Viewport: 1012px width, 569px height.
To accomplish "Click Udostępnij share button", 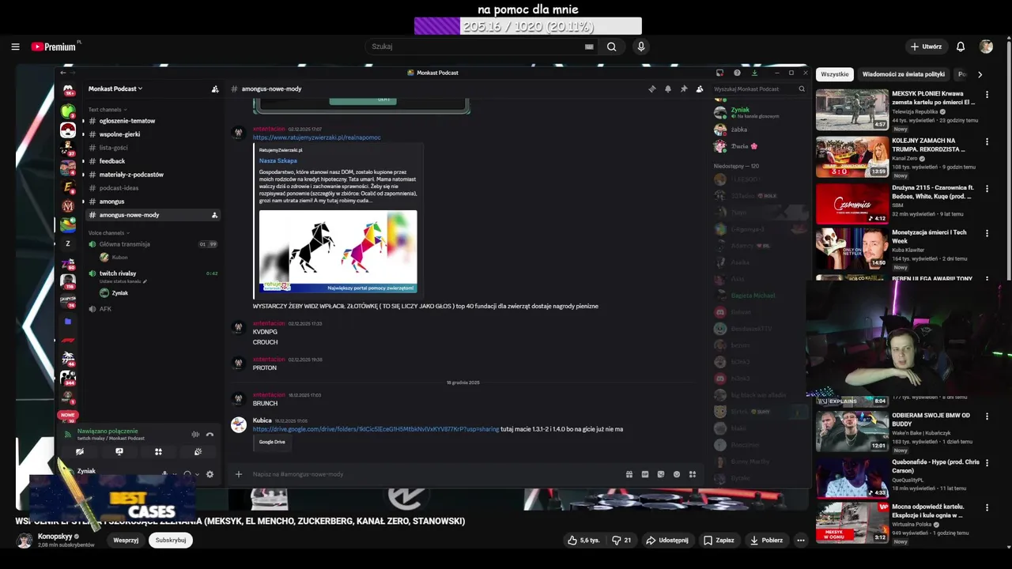I will pos(666,541).
